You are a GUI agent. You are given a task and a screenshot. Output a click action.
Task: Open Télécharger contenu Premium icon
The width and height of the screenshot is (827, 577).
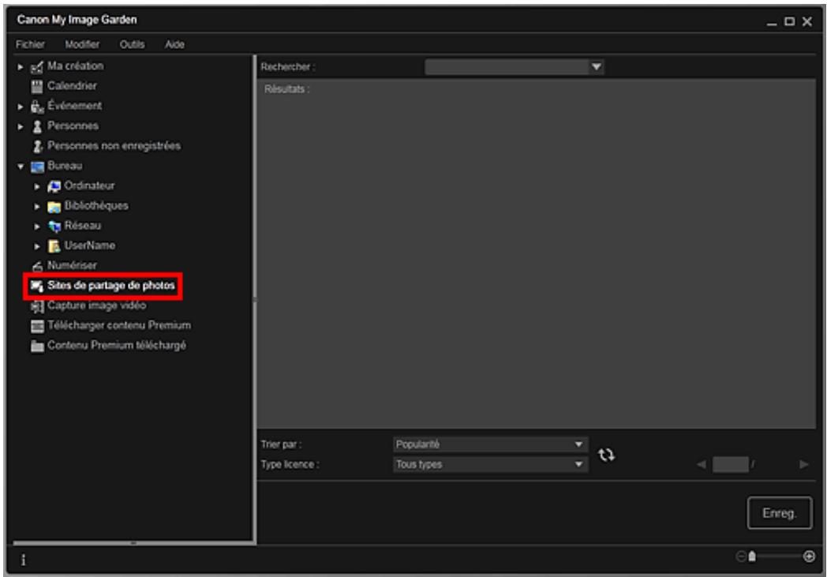[x=35, y=325]
